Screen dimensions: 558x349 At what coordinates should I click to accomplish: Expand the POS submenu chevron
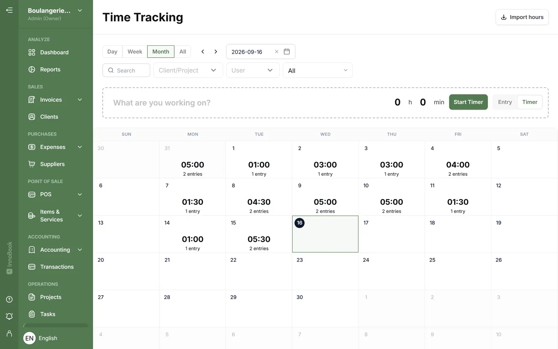[80, 194]
